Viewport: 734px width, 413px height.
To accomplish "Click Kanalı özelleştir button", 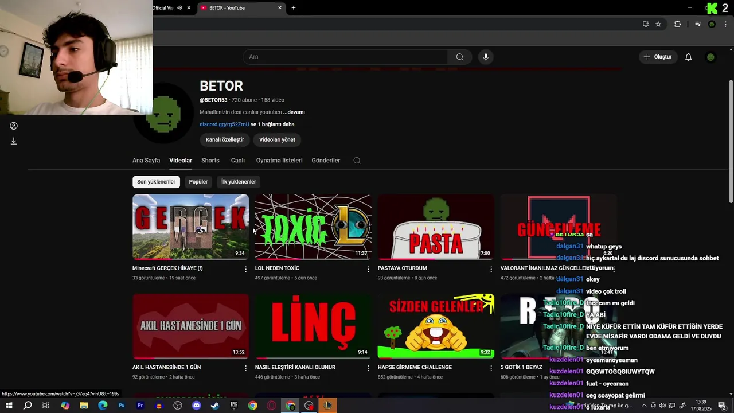I will click(225, 139).
